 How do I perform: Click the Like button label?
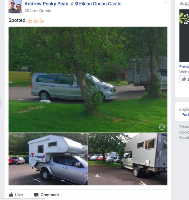(19, 195)
